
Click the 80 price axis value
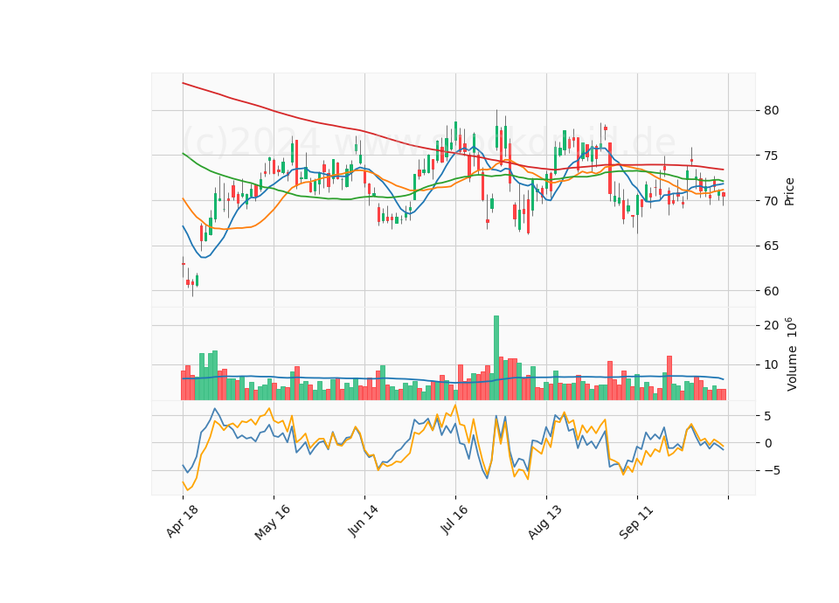(x=772, y=111)
